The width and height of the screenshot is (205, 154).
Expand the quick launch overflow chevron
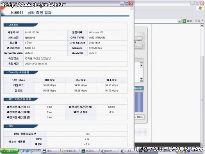[x=39, y=150]
